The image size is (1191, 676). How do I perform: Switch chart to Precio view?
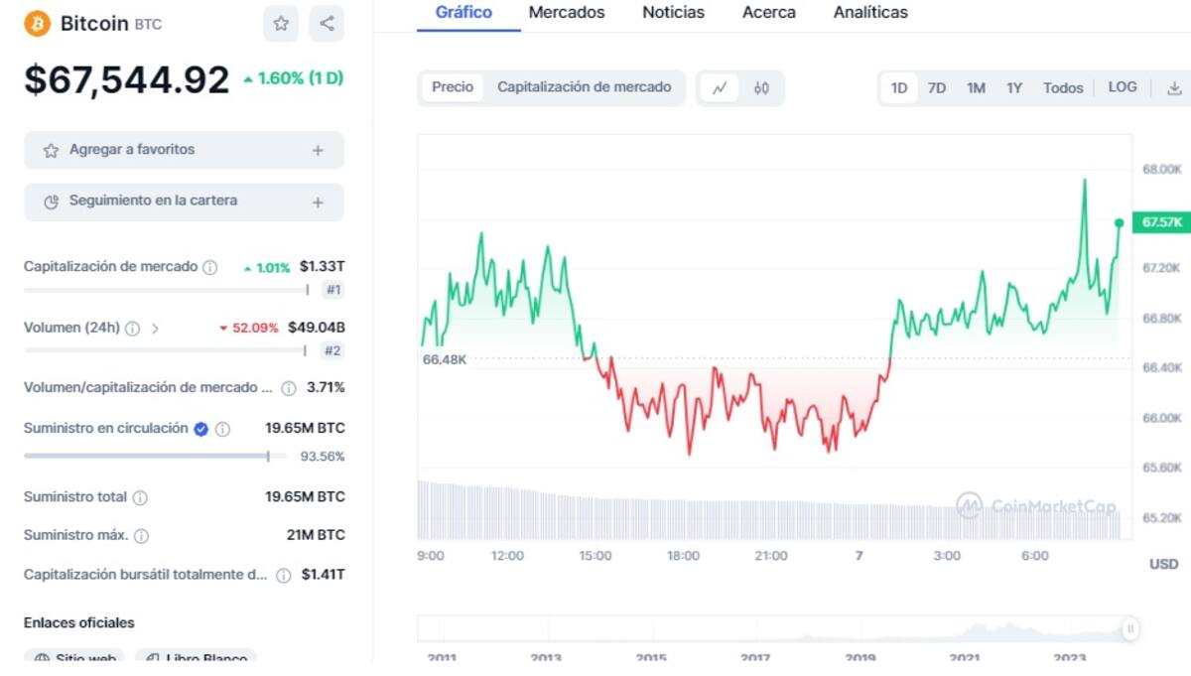[x=453, y=87]
